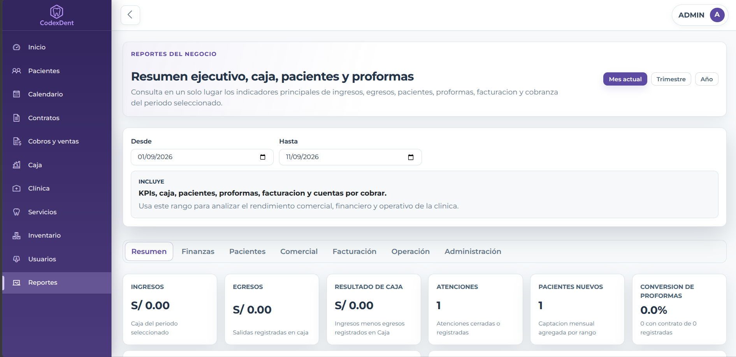Switch to the Resumen tab
The width and height of the screenshot is (736, 357).
point(149,251)
